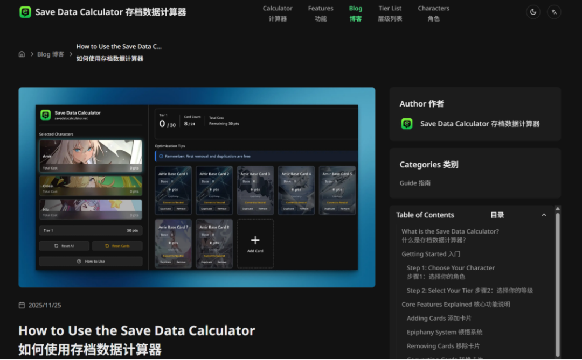Image resolution: width=582 pixels, height=360 pixels.
Task: Go to home via breadcrumb house icon
Action: pos(22,54)
